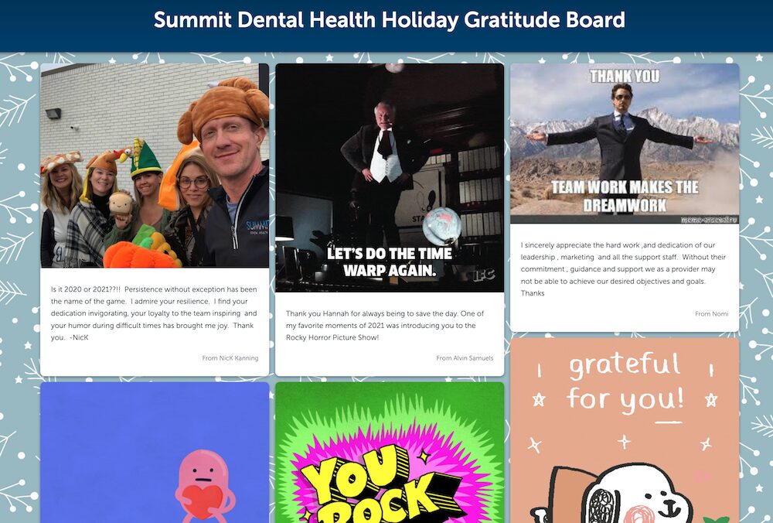Click the red heart held by bean

[x=202, y=501]
